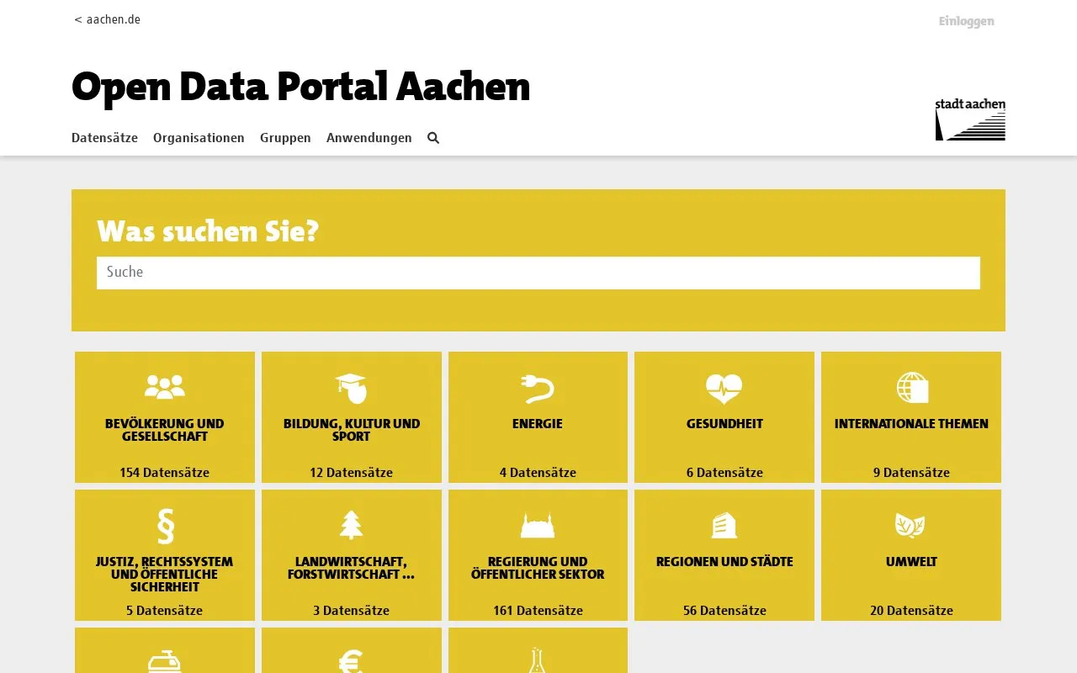Select the Bevölkerung und Gesellschaft label
The width and height of the screenshot is (1077, 673).
click(x=165, y=430)
